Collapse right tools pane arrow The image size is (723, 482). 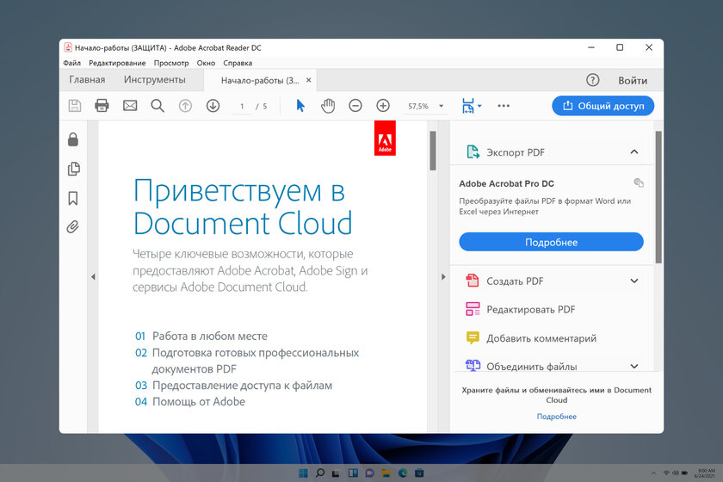[443, 277]
